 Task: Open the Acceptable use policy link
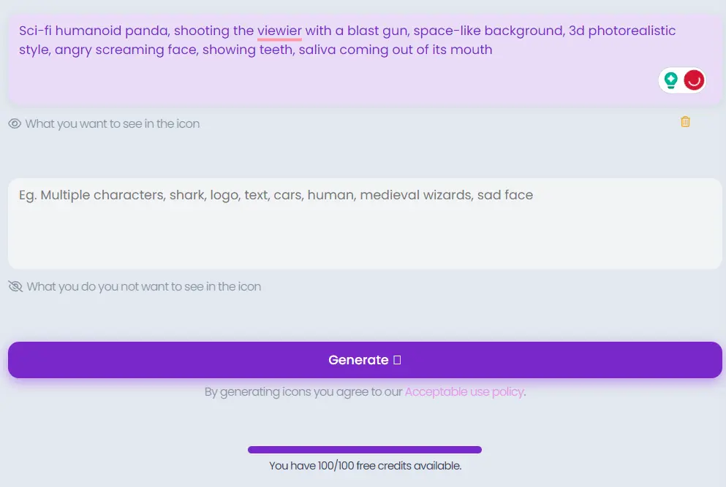tap(464, 392)
